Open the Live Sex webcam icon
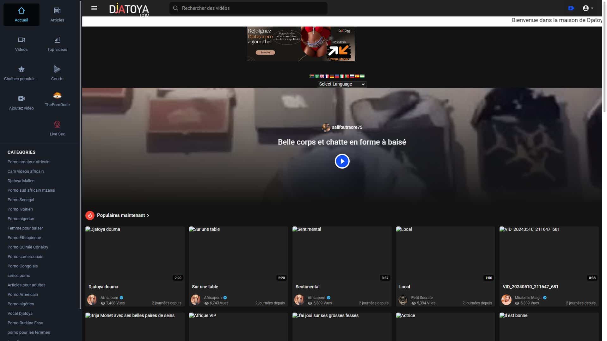The height and width of the screenshot is (341, 607). [57, 124]
